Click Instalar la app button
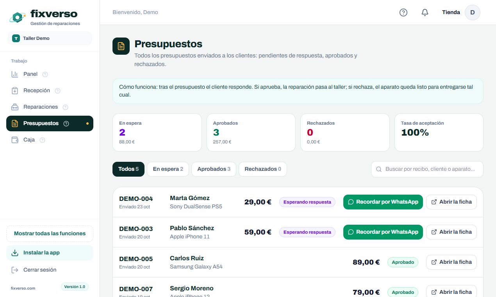 [x=50, y=253]
